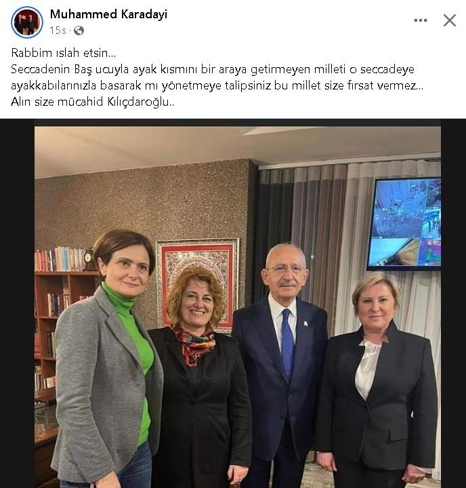Click 'Alın size mücahid Kılıçdaroğlu..' text
Image resolution: width=466 pixels, height=488 pixels.
click(x=93, y=102)
